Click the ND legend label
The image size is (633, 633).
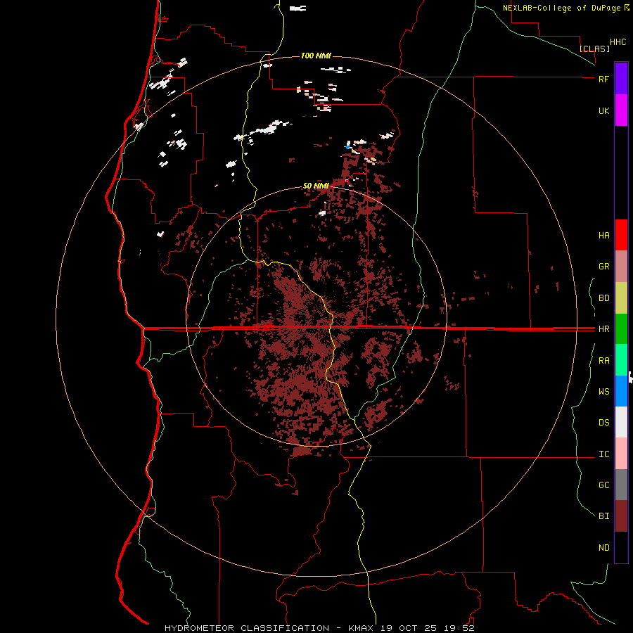point(603,548)
